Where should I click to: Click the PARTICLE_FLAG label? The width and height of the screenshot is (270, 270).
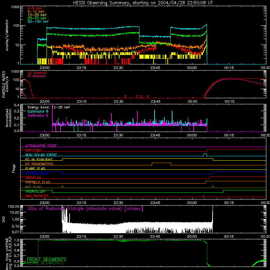pyautogui.click(x=38, y=182)
